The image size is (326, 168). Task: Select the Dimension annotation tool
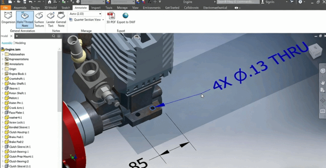point(8,18)
